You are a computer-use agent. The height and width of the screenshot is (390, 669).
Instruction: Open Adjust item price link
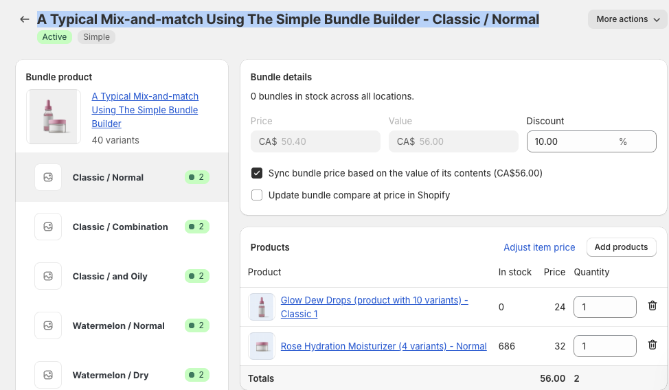539,247
